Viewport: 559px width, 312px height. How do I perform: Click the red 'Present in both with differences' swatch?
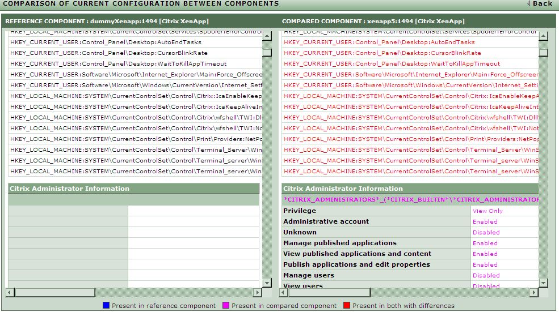pyautogui.click(x=347, y=305)
